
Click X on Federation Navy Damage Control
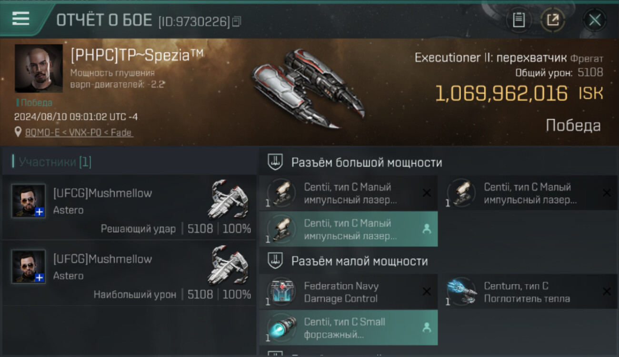427,291
